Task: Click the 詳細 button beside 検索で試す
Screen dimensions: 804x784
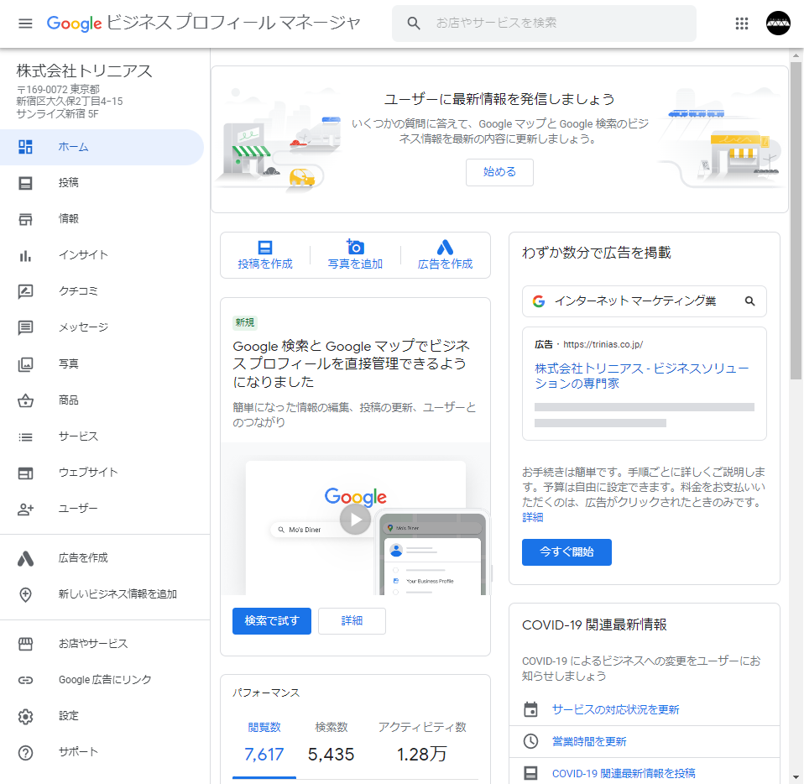Action: pyautogui.click(x=352, y=621)
